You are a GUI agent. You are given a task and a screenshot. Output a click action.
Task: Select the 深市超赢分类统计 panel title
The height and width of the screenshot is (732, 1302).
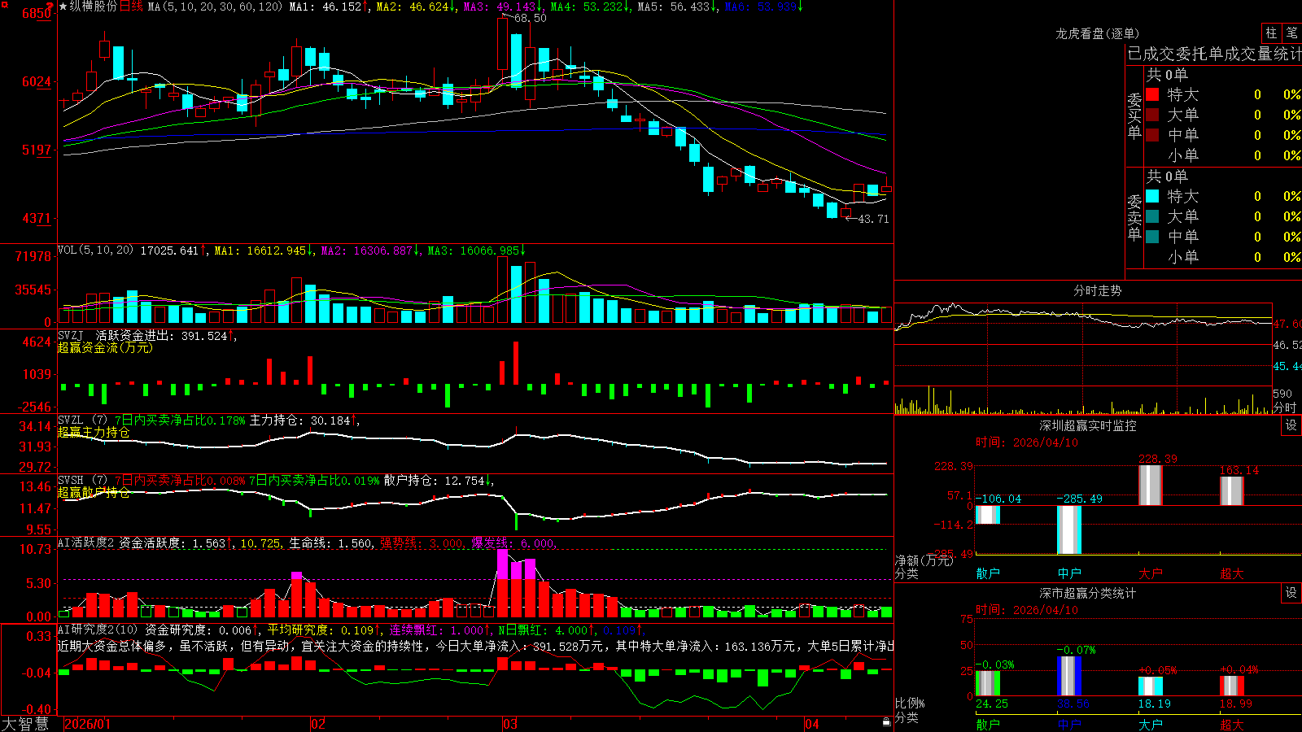1088,593
